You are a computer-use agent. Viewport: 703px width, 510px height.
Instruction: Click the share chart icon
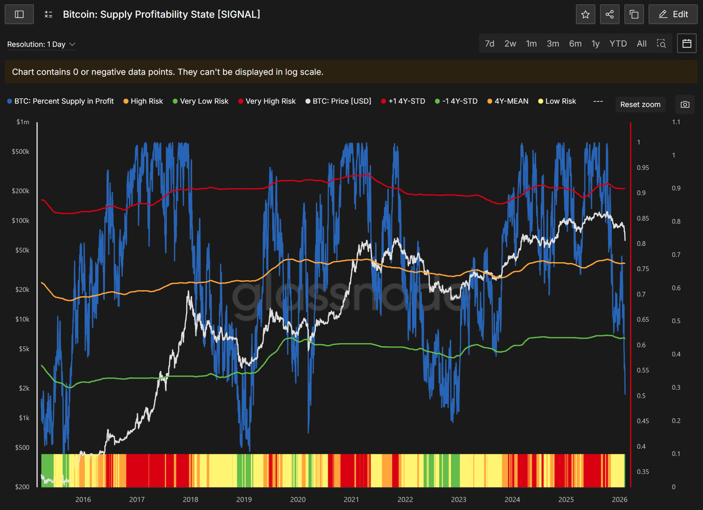(x=609, y=14)
